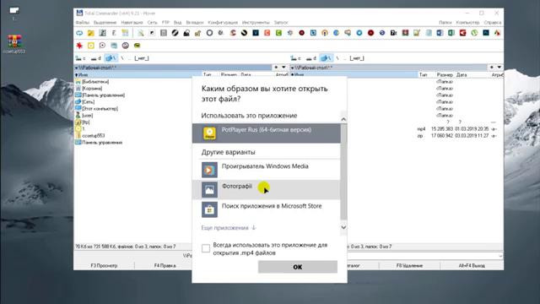
Task: Open right panel directory history dropdown arrow
Action: click(499, 68)
